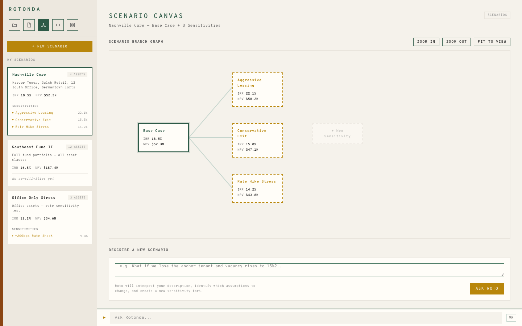Click ZOOM IN above the branch graph
Viewport: 522px width, 326px height.
tap(426, 42)
